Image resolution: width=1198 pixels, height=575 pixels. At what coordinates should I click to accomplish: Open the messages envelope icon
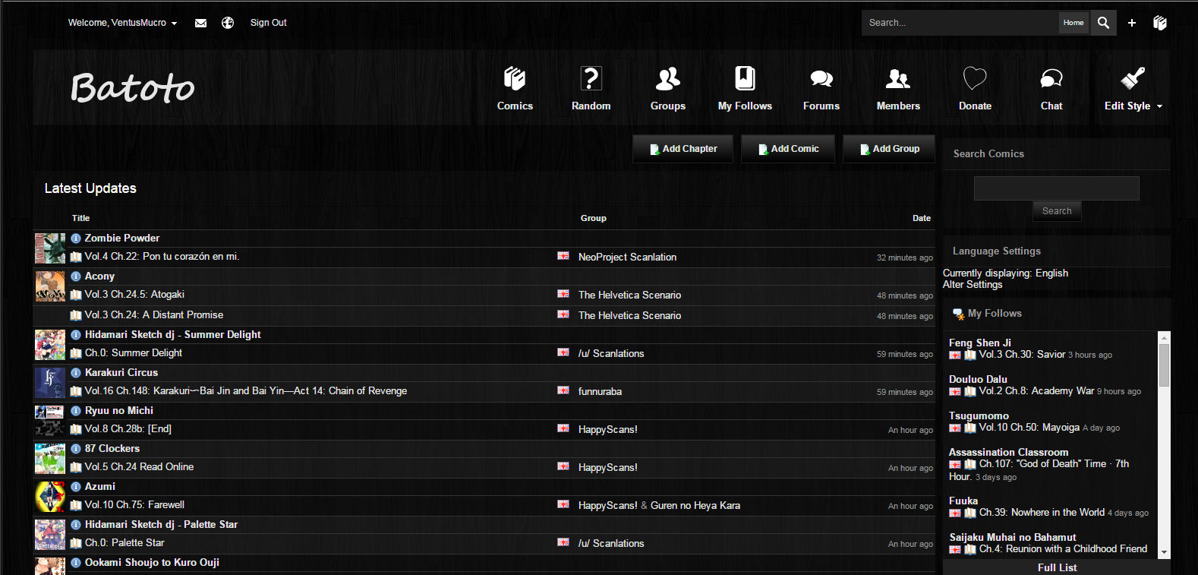pyautogui.click(x=200, y=23)
